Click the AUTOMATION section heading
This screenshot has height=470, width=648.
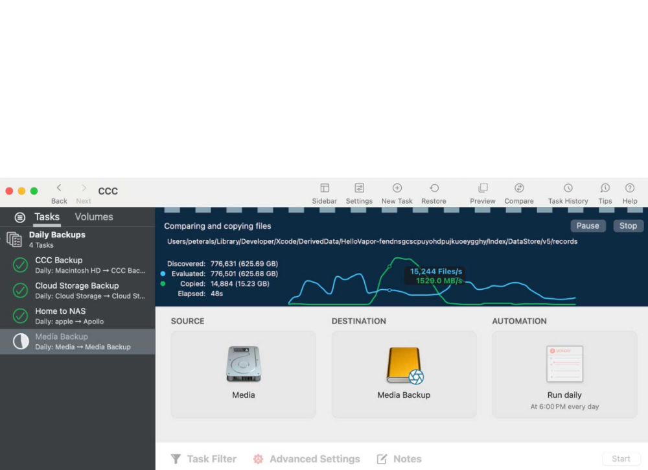(519, 321)
